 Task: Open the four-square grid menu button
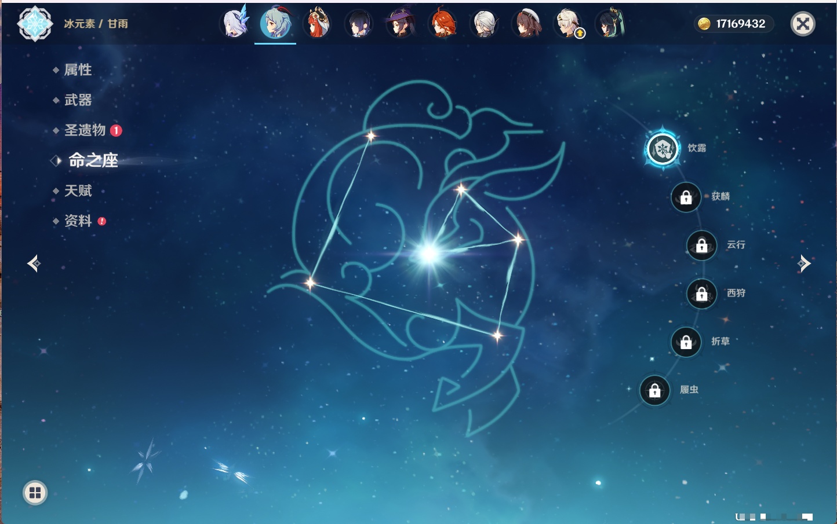pyautogui.click(x=35, y=493)
